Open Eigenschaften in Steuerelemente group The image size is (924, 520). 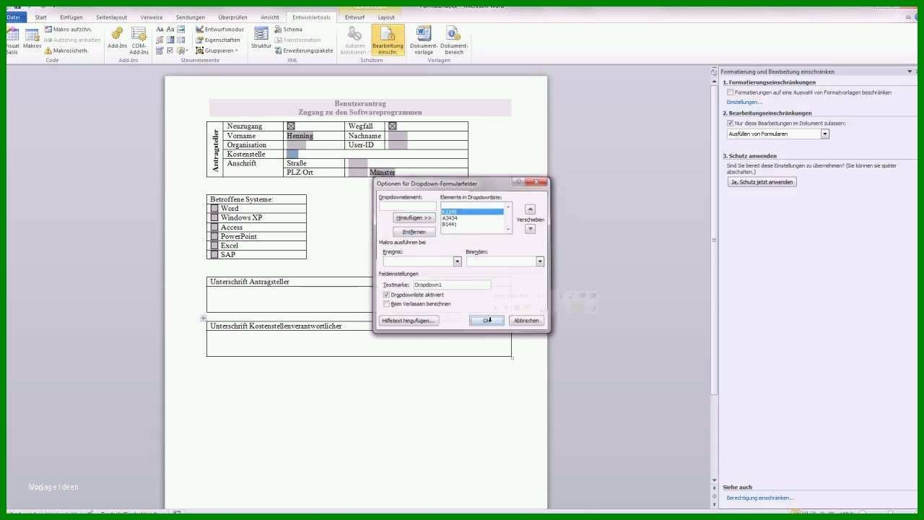pyautogui.click(x=218, y=40)
